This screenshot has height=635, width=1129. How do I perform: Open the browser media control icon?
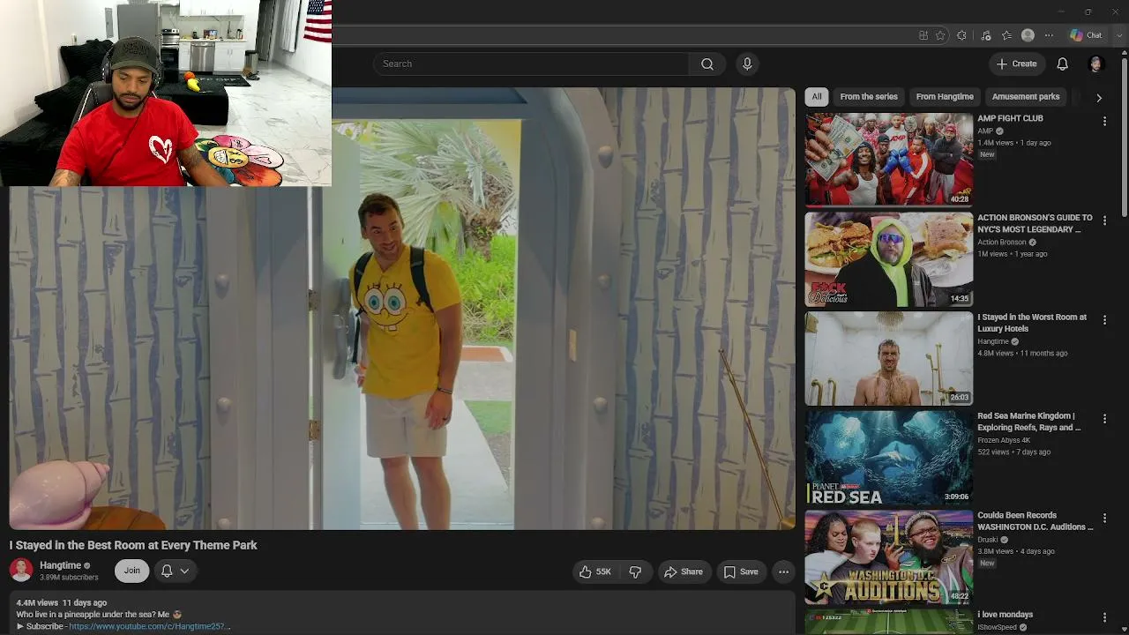[985, 35]
